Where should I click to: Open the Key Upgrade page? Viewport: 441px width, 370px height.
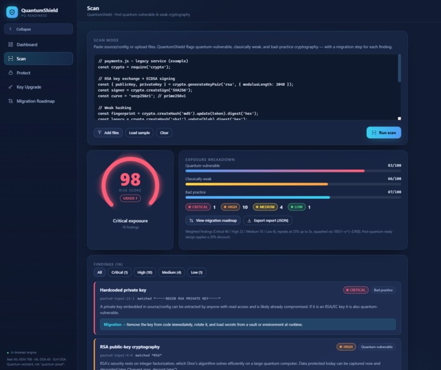pos(39,87)
